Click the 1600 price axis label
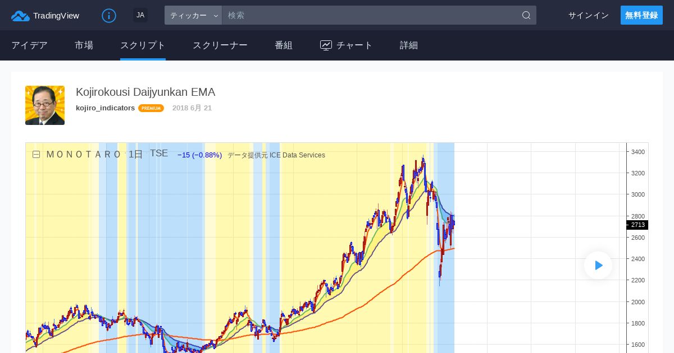The height and width of the screenshot is (353, 674). (x=638, y=345)
